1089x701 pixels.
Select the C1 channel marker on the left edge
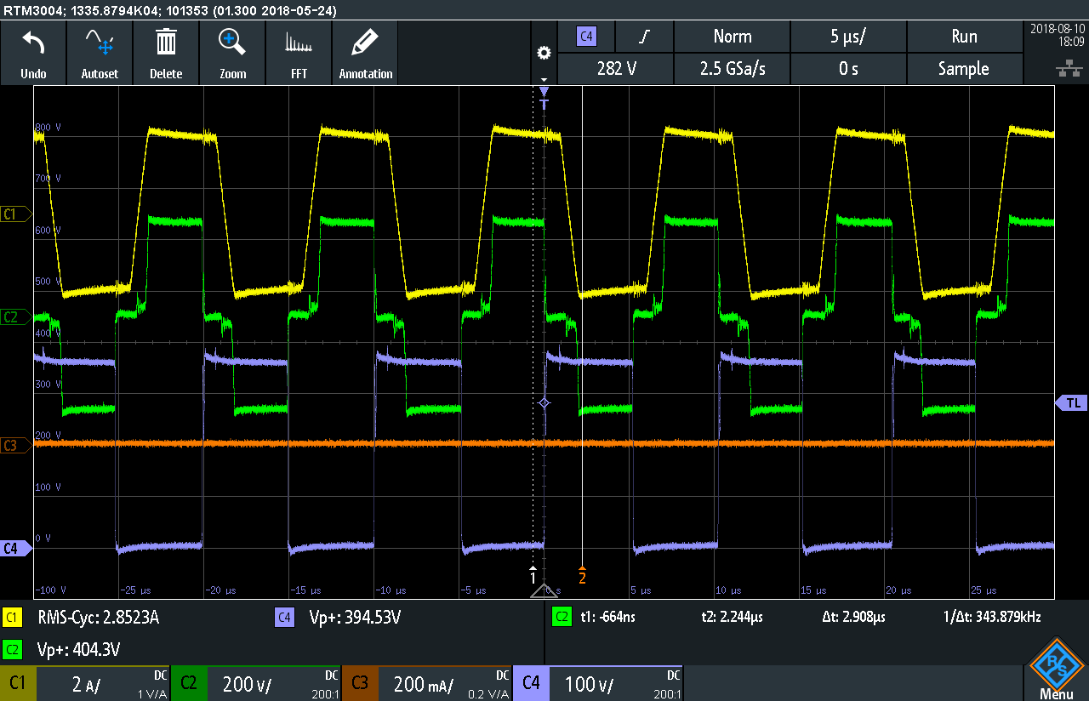point(15,214)
